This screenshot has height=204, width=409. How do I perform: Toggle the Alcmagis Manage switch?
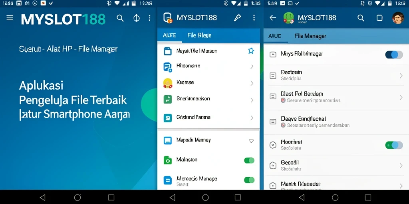pyautogui.click(x=249, y=180)
